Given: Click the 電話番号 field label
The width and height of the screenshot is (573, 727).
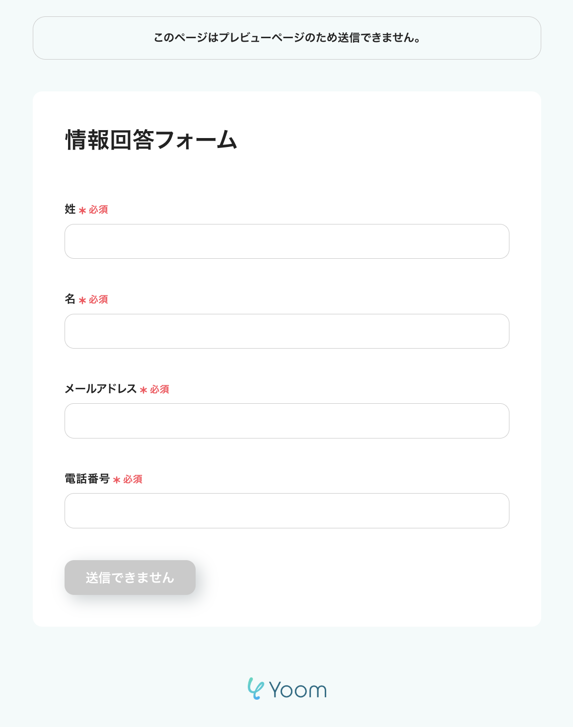Looking at the screenshot, I should click(x=87, y=479).
